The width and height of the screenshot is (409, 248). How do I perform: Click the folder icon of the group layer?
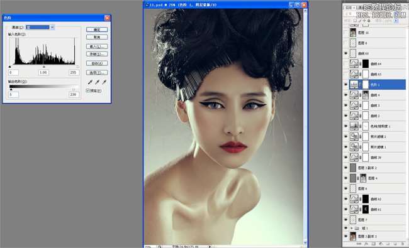tap(357, 228)
